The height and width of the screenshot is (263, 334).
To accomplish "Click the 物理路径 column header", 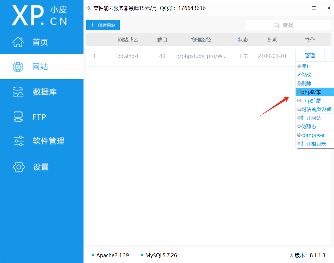I will (x=201, y=40).
